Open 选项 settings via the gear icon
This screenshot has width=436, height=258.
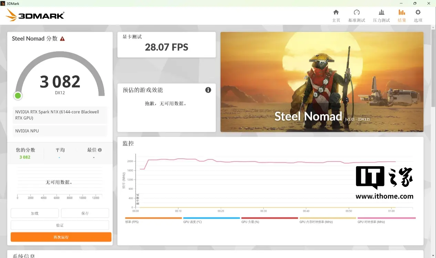(x=418, y=16)
